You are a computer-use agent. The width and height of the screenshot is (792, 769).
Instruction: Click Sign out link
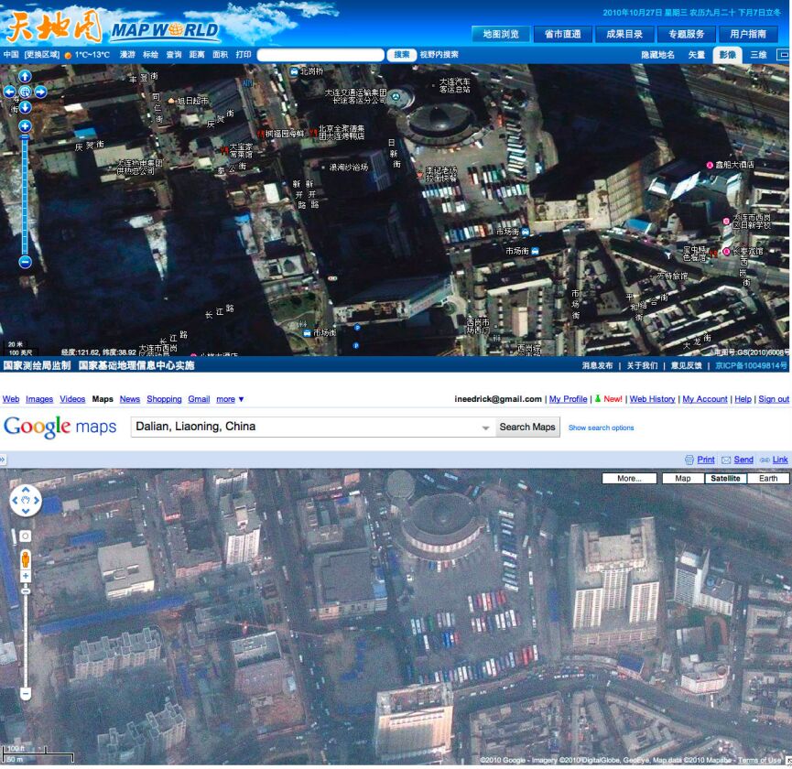[x=774, y=399]
